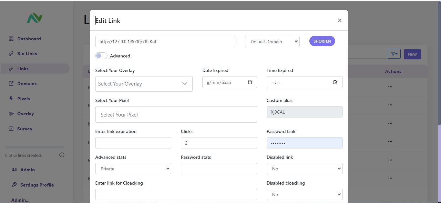
Task: Open the Default Domain dropdown
Action: point(272,42)
